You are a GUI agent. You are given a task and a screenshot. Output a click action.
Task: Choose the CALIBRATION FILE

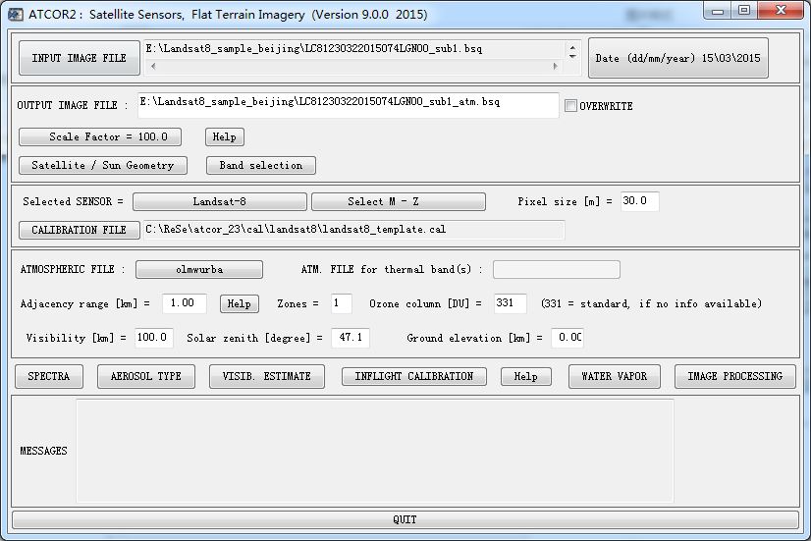(79, 230)
